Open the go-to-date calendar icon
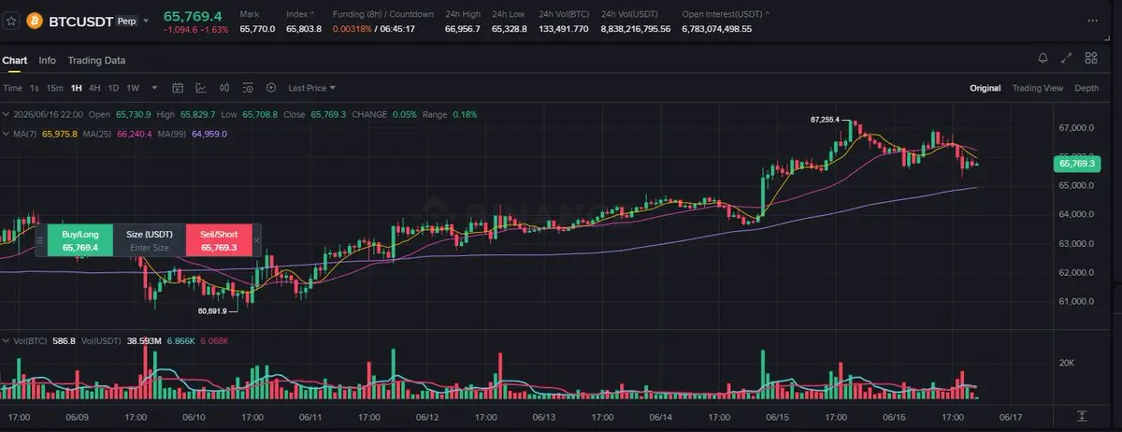 [x=178, y=88]
